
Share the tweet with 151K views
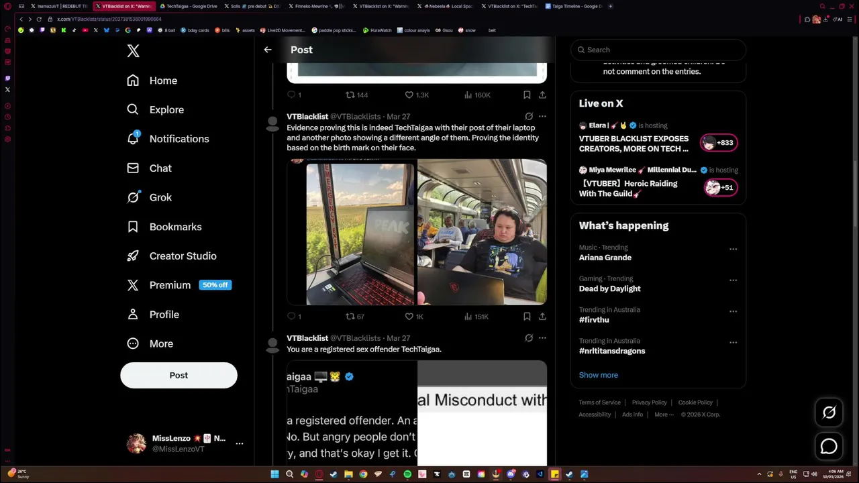[x=542, y=317]
